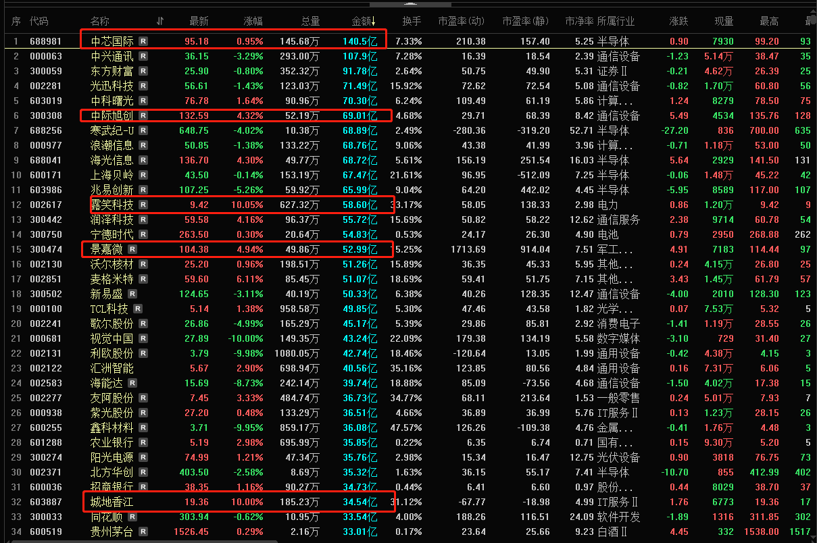Select the 城地香江 stock name
Screen dimensions: 817x543
(x=112, y=502)
